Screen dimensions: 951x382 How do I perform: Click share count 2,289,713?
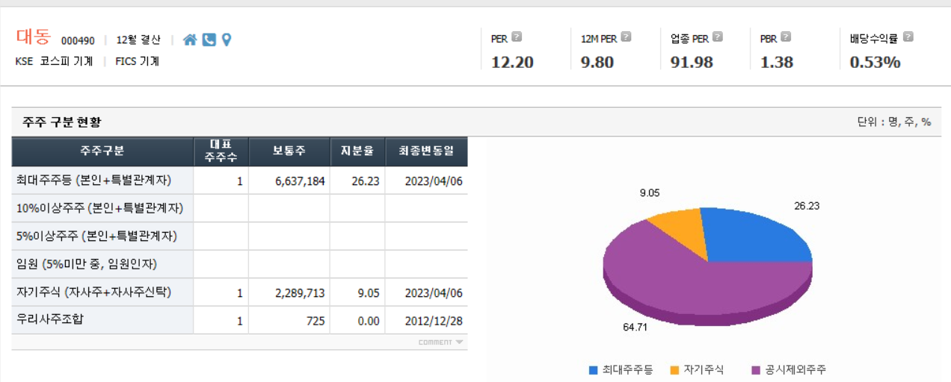click(x=300, y=293)
